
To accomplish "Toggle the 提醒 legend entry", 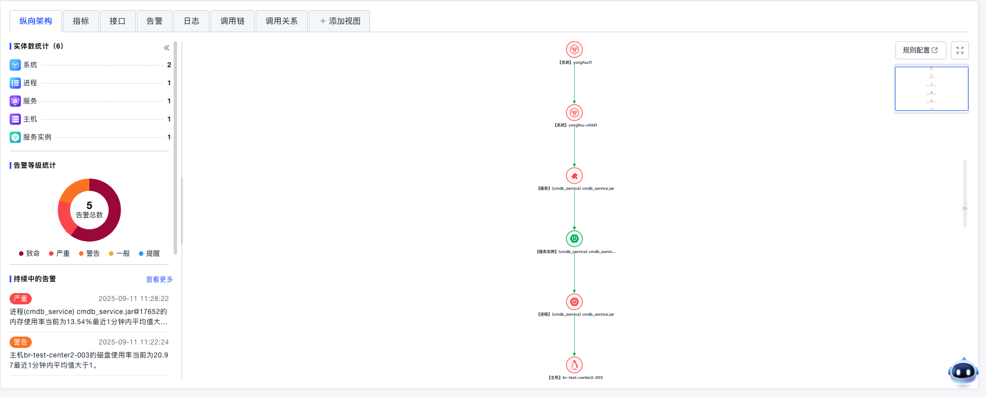I will (149, 254).
